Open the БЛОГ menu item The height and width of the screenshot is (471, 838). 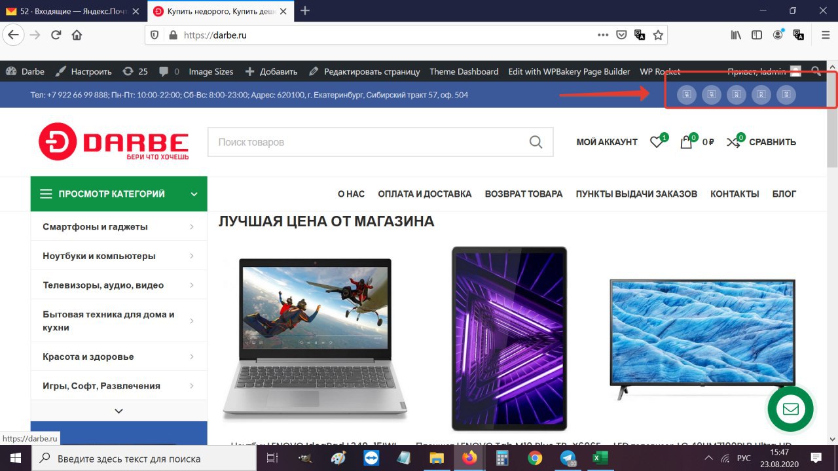[784, 194]
